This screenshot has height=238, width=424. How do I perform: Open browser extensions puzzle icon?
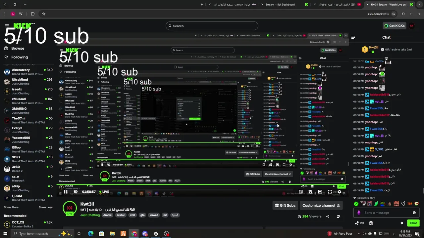[32, 14]
